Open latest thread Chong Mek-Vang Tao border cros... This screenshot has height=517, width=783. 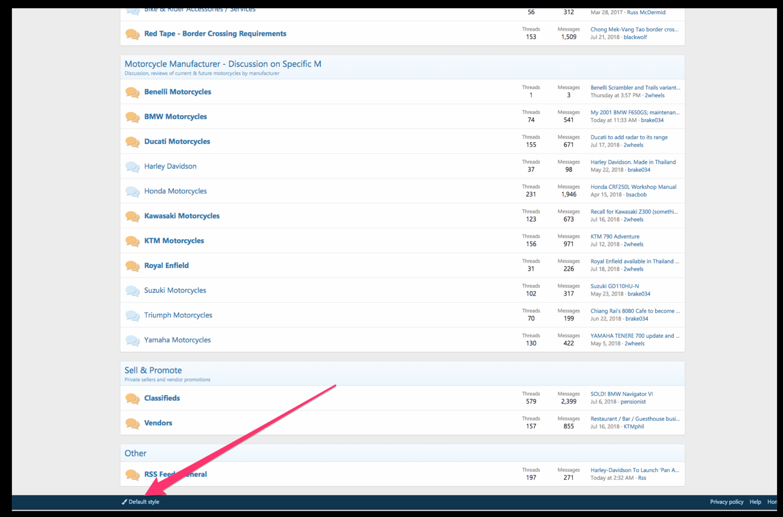click(x=634, y=29)
